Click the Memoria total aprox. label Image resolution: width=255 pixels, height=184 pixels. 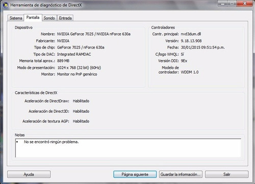click(x=37, y=61)
